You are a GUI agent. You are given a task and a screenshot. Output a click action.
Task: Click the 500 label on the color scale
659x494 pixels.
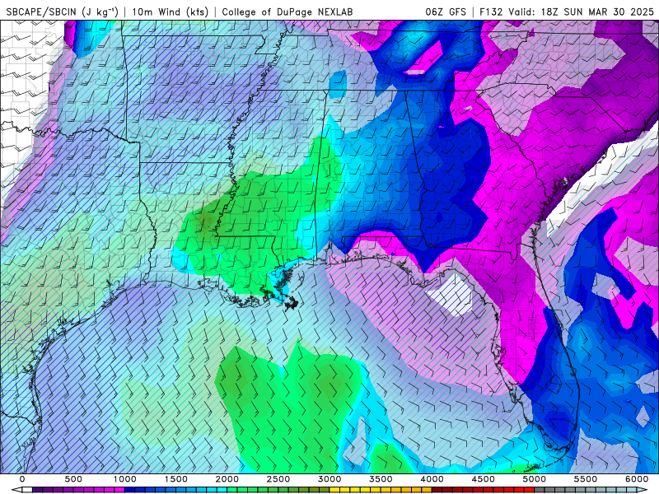pyautogui.click(x=73, y=479)
